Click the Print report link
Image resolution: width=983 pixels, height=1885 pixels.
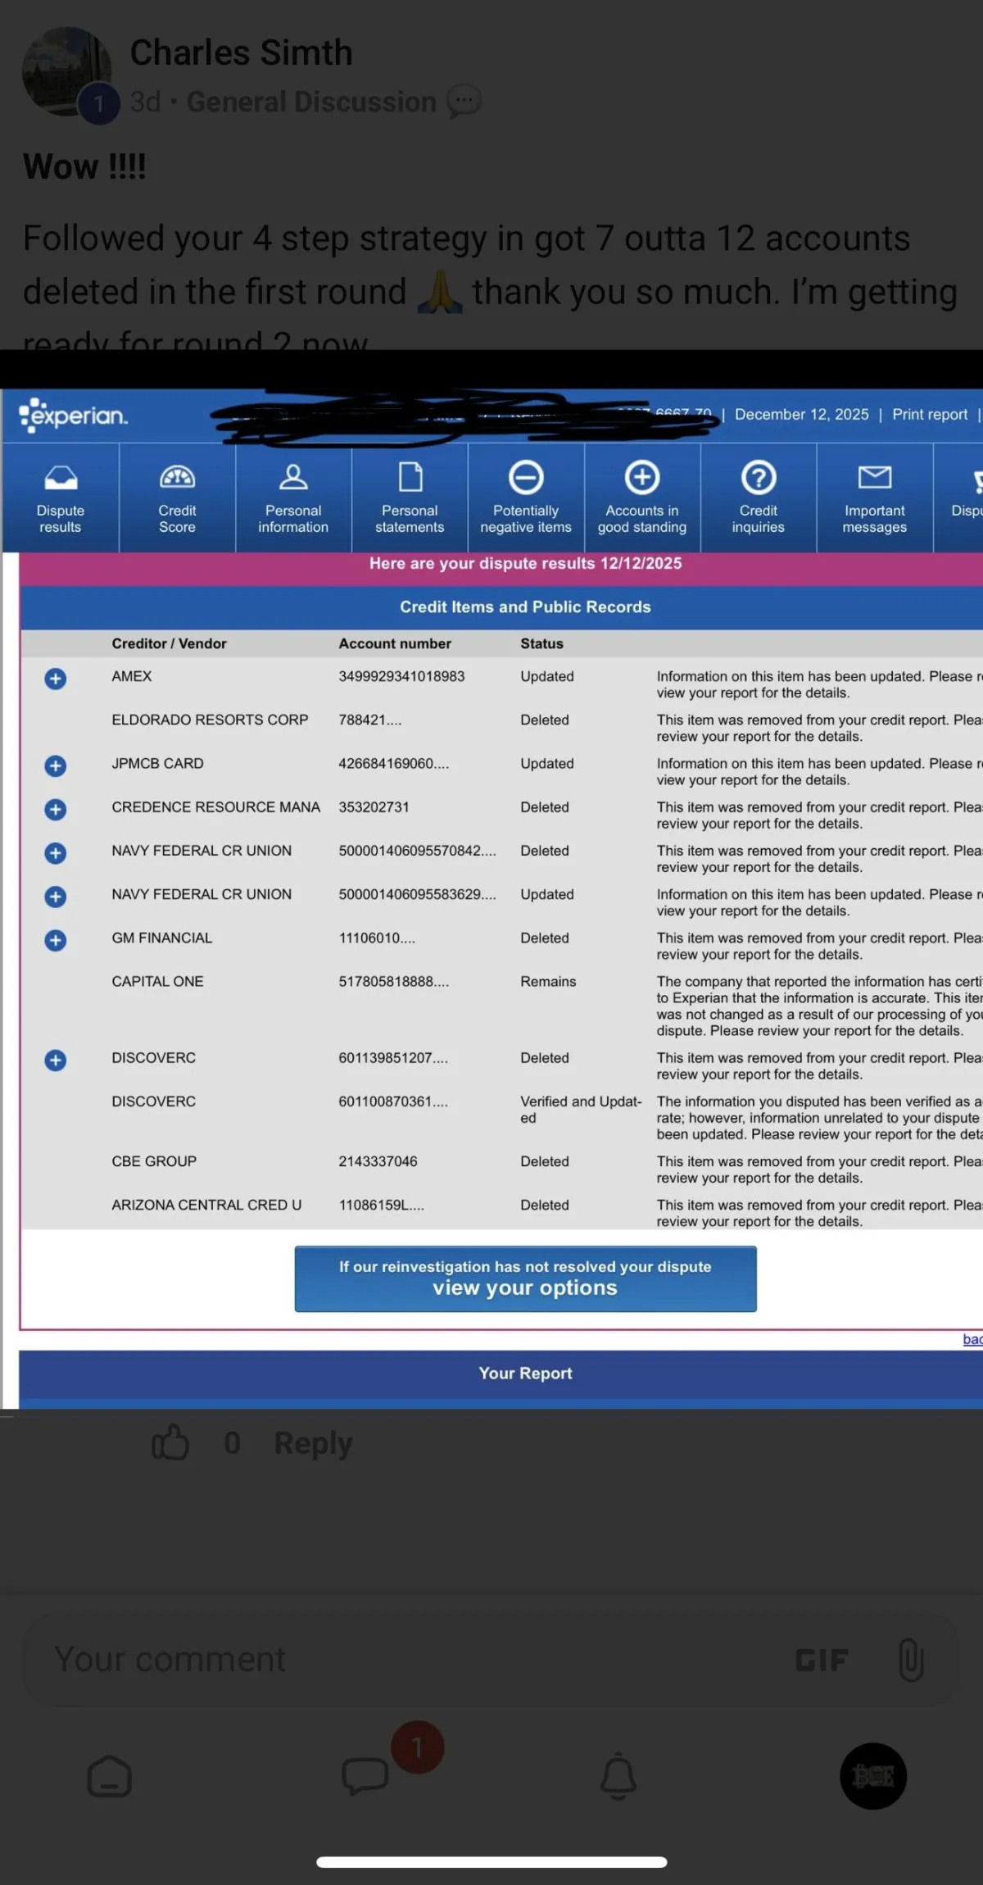click(930, 415)
